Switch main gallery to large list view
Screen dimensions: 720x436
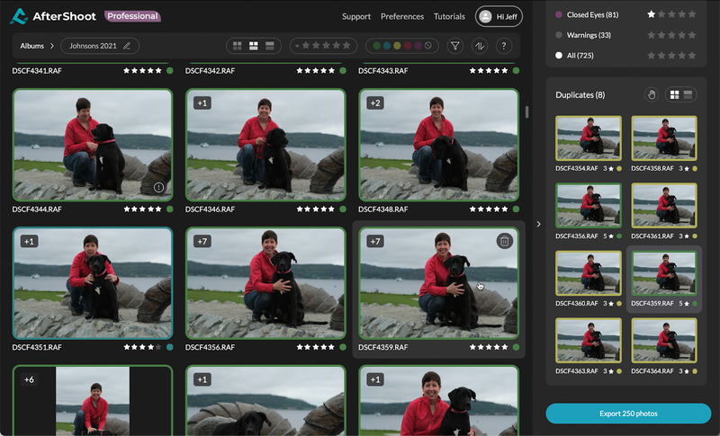click(x=271, y=46)
